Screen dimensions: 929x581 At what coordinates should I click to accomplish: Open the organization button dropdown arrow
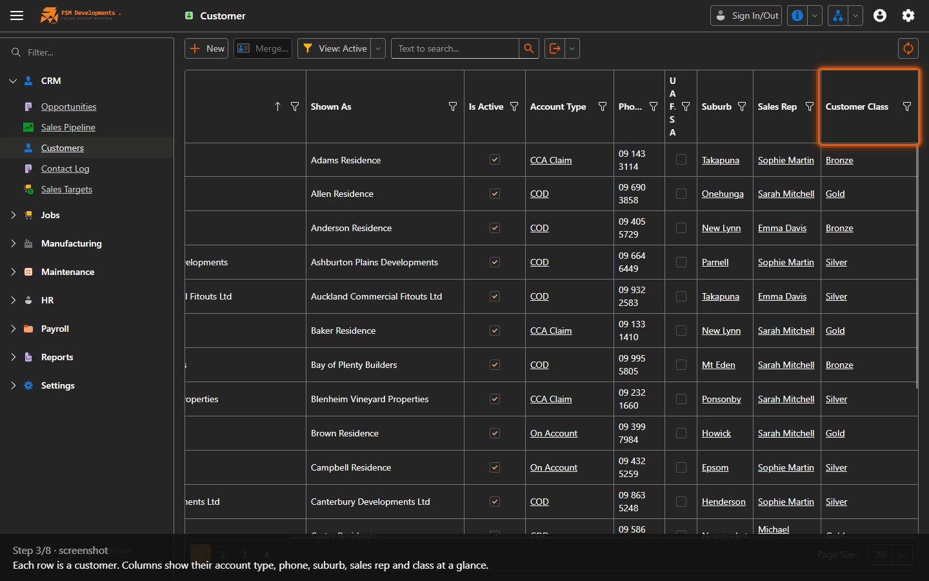pyautogui.click(x=855, y=15)
